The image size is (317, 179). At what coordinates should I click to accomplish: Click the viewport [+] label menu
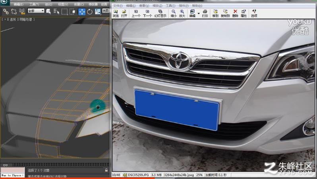click(5, 19)
